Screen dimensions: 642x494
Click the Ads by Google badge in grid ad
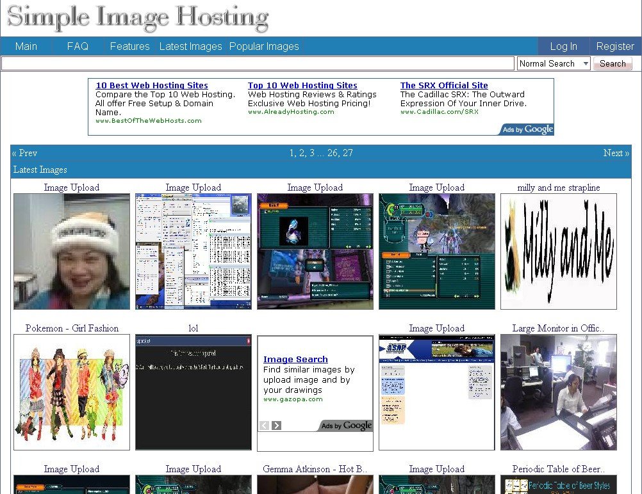pos(346,426)
